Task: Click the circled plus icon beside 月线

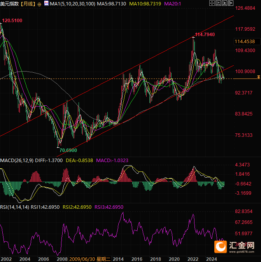Action: point(39,4)
